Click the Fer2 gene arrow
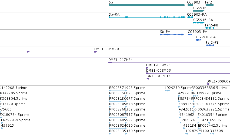 209,5
